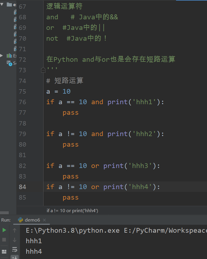Click the python.exe command line in console

(116, 230)
